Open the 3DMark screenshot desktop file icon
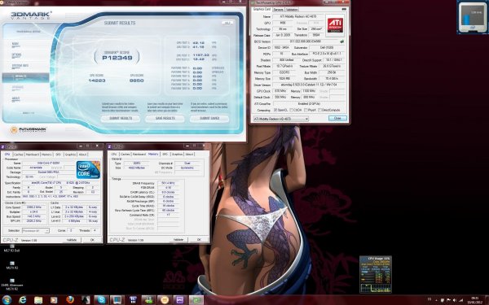489x305 pixels. pos(12,285)
